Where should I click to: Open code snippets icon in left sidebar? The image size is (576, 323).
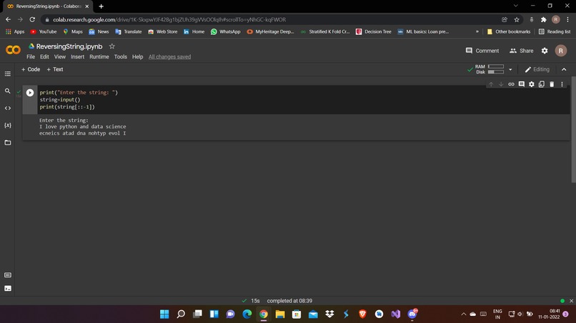pyautogui.click(x=8, y=108)
